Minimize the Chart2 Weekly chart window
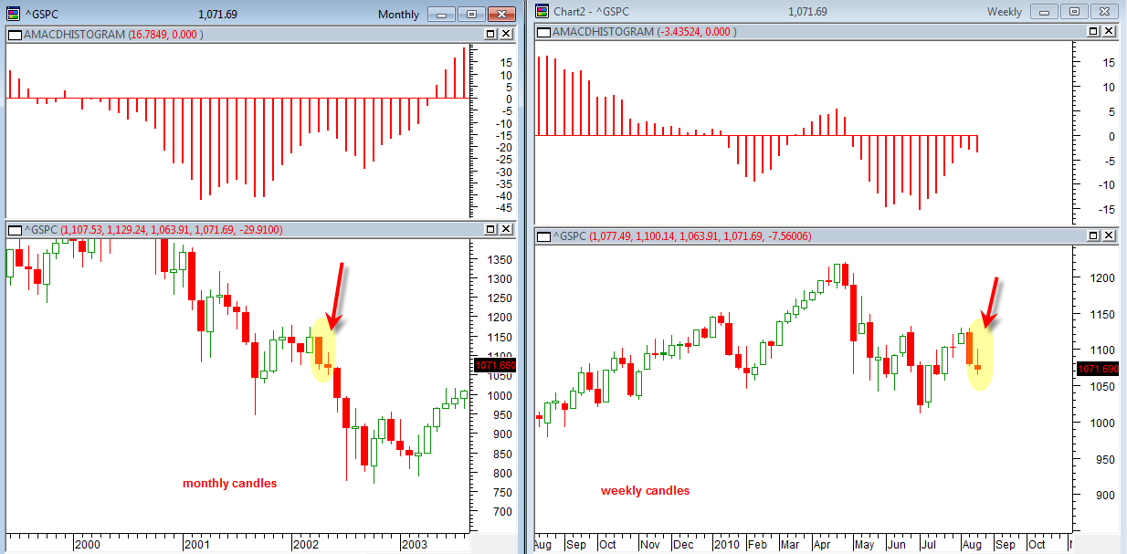This screenshot has height=554, width=1127. (1044, 12)
